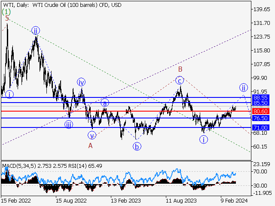This screenshot has width=275, height=206.
Task: Select the 115.80 price axis value
Action: click(x=262, y=51)
